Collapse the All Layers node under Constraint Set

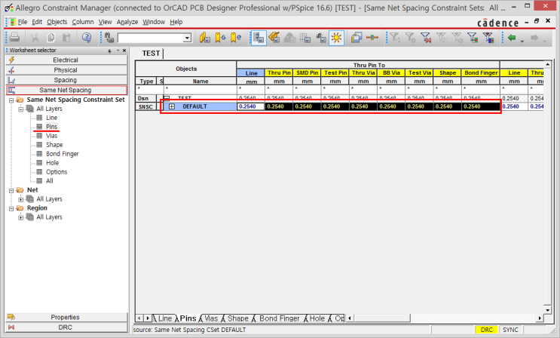(20, 109)
